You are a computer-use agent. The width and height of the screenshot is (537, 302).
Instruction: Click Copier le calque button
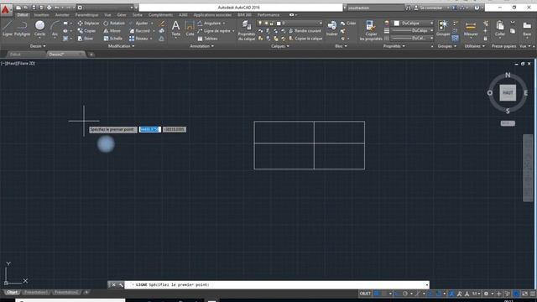tap(305, 39)
